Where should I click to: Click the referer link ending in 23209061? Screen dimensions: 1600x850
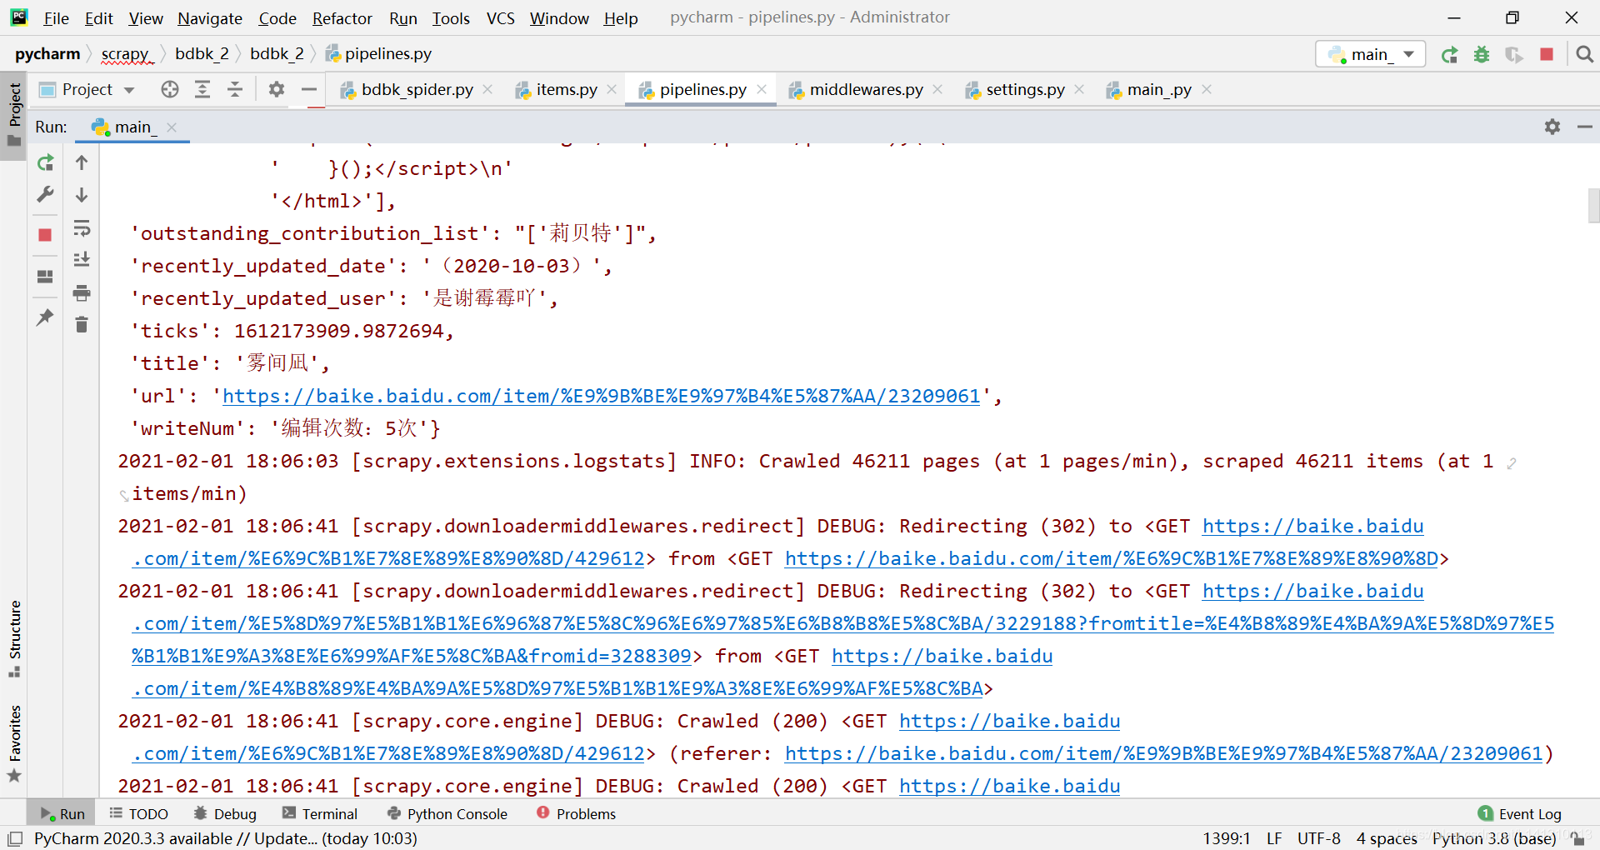1163,753
